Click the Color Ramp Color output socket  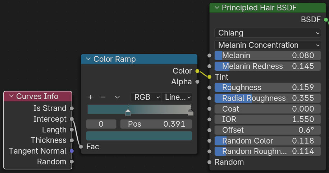tap(197, 71)
